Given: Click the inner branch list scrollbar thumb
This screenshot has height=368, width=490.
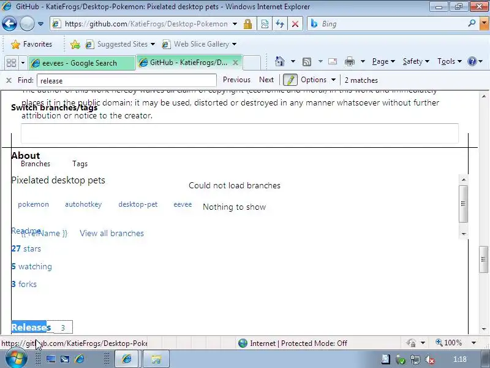Looking at the screenshot, I should pyautogui.click(x=464, y=204).
